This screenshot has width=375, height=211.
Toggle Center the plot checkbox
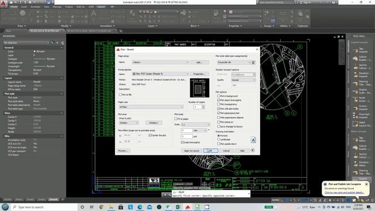tap(150, 135)
